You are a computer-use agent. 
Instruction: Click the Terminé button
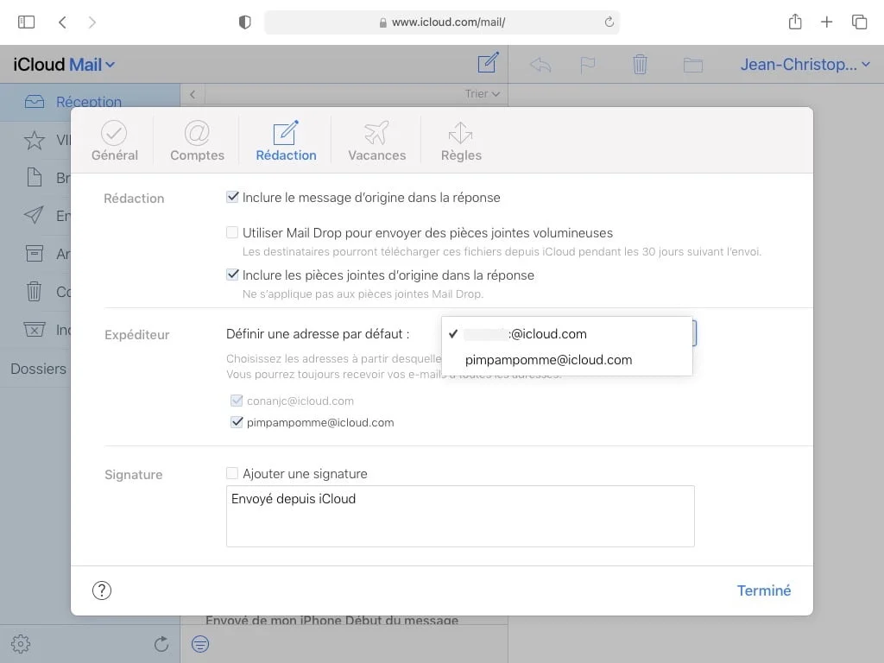pos(764,590)
